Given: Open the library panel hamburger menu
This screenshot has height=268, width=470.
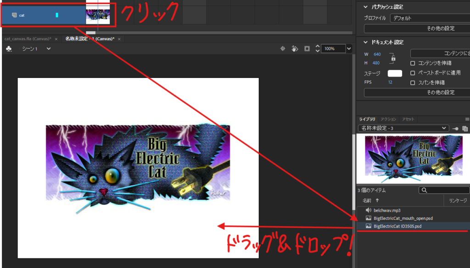Looking at the screenshot, I should click(x=467, y=119).
